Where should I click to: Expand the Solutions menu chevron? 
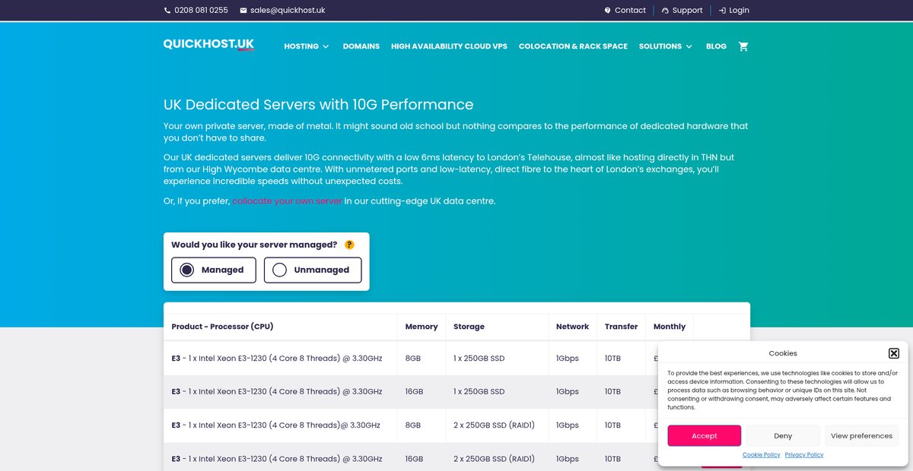point(689,46)
